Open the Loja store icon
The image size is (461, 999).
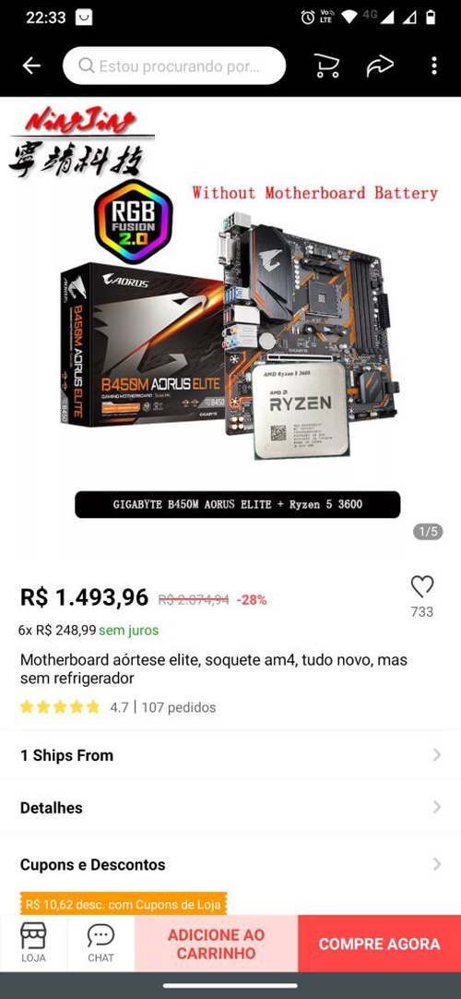[x=34, y=944]
